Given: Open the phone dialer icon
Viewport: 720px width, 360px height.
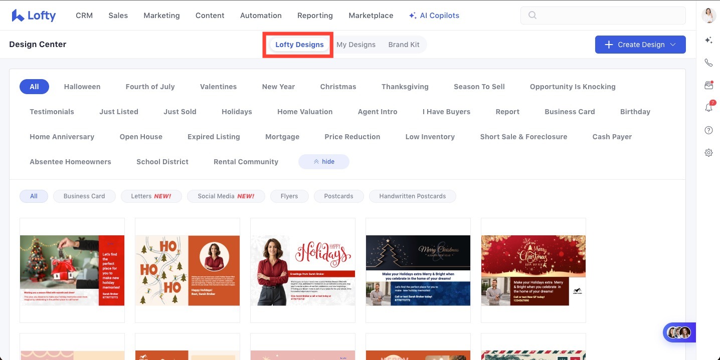Looking at the screenshot, I should point(708,63).
